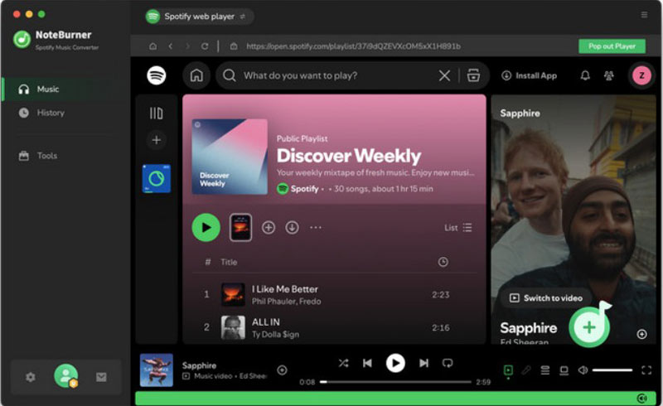The width and height of the screenshot is (663, 406).
Task: Select track I Like Me Better
Action: pyautogui.click(x=285, y=289)
